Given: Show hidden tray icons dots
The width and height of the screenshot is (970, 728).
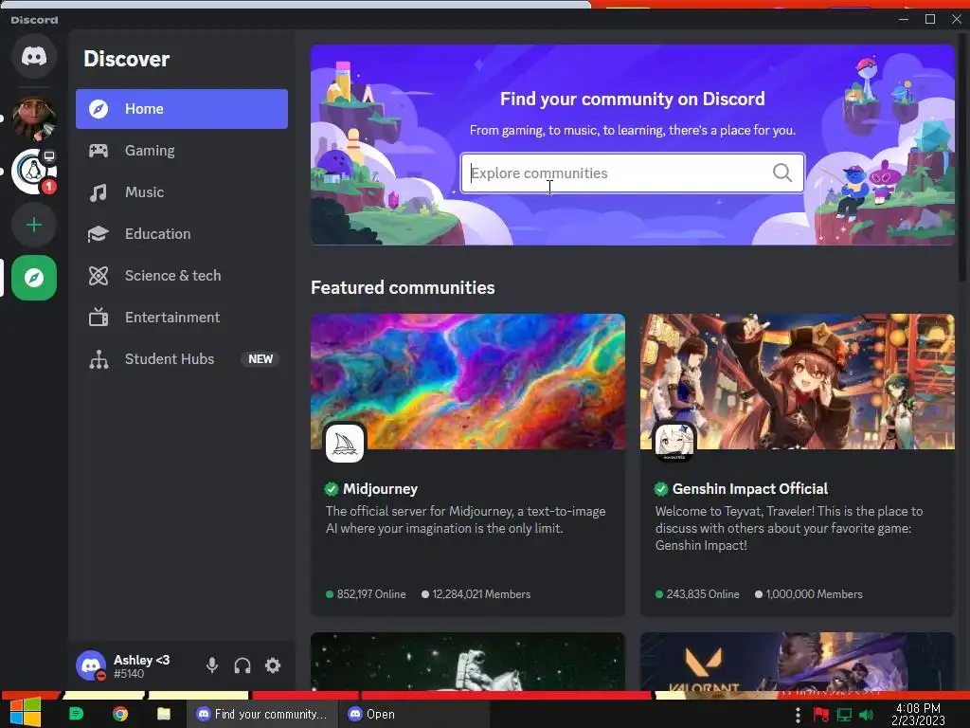Looking at the screenshot, I should 798,715.
